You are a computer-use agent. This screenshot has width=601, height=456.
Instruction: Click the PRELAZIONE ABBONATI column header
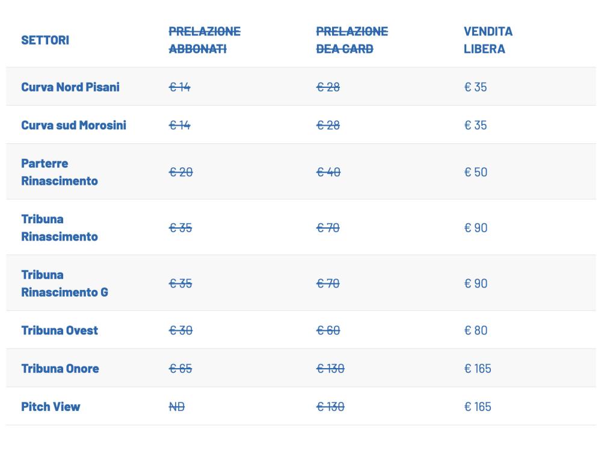204,40
